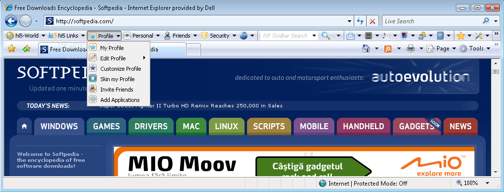This screenshot has height=192, width=504.
Task: Click the yellow star toolbar icon
Action: point(461,36)
